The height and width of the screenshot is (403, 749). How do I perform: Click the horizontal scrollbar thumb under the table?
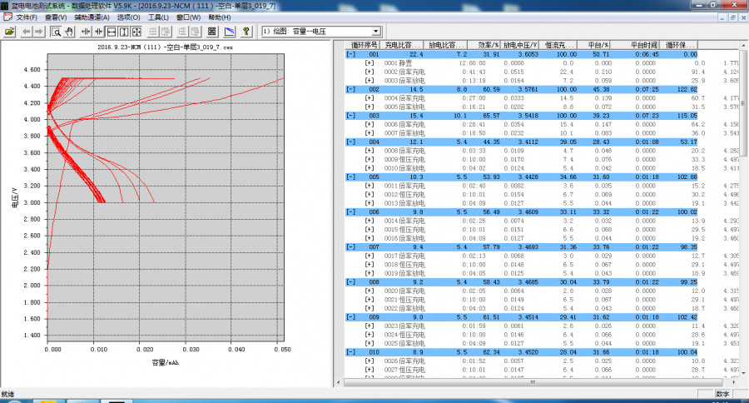pos(533,382)
